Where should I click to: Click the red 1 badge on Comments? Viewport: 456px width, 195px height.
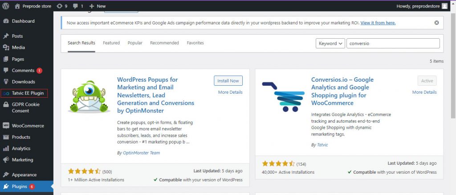pos(39,71)
